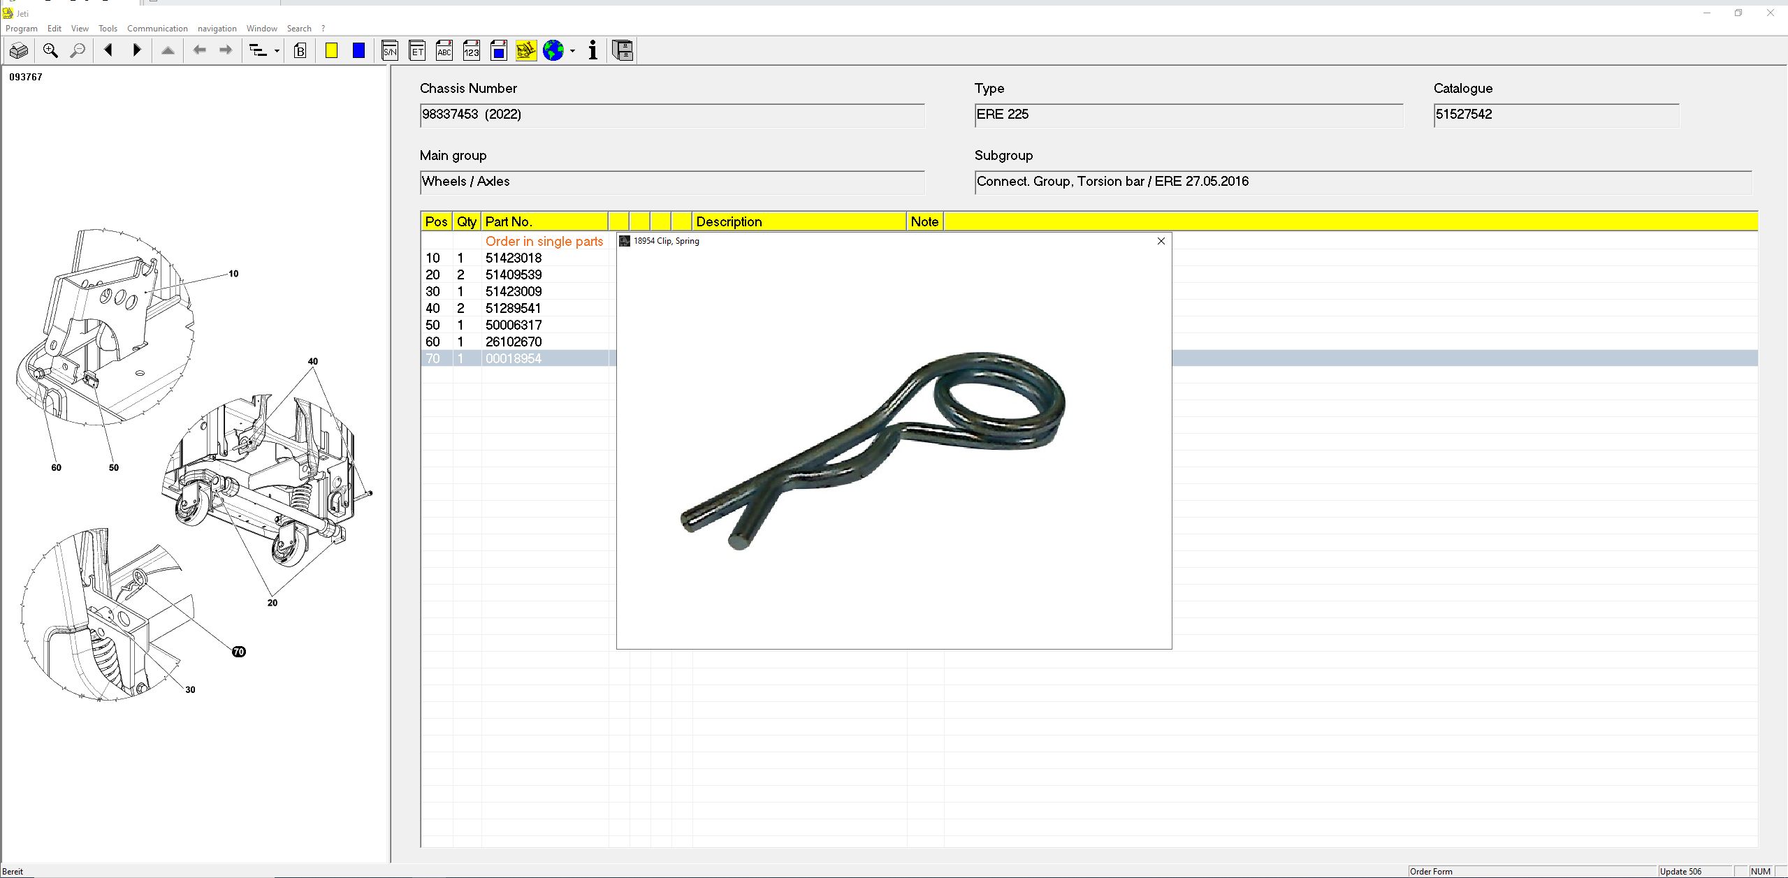
Task: Expand the globe dropdown arrow
Action: tap(572, 51)
